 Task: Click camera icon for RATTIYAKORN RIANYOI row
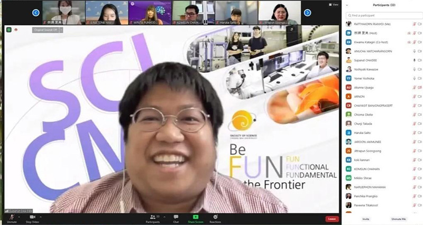tap(420, 24)
